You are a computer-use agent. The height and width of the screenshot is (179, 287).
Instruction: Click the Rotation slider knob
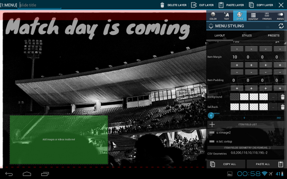point(211,116)
